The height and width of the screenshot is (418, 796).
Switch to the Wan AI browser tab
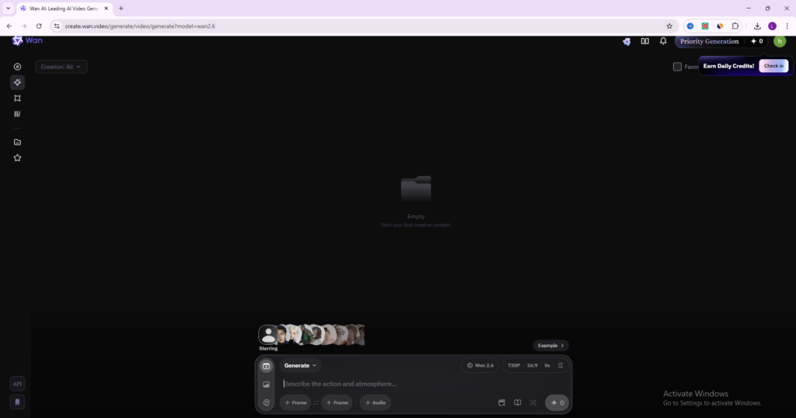coord(65,8)
